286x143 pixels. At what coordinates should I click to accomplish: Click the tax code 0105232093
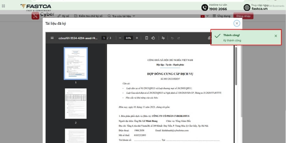pos(140,135)
